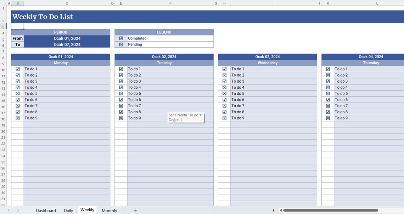The height and width of the screenshot is (214, 404).
Task: Check To do 5 under Monday
Action: pos(17,93)
